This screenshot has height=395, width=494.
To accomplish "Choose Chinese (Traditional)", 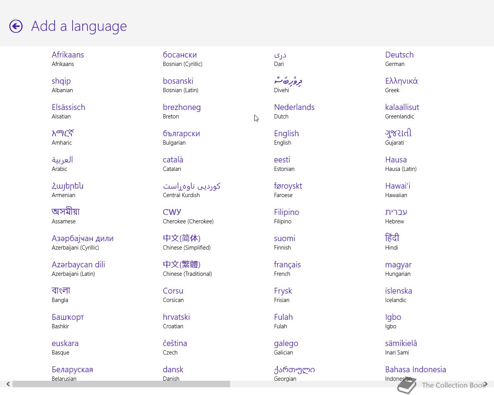I will pyautogui.click(x=188, y=269).
